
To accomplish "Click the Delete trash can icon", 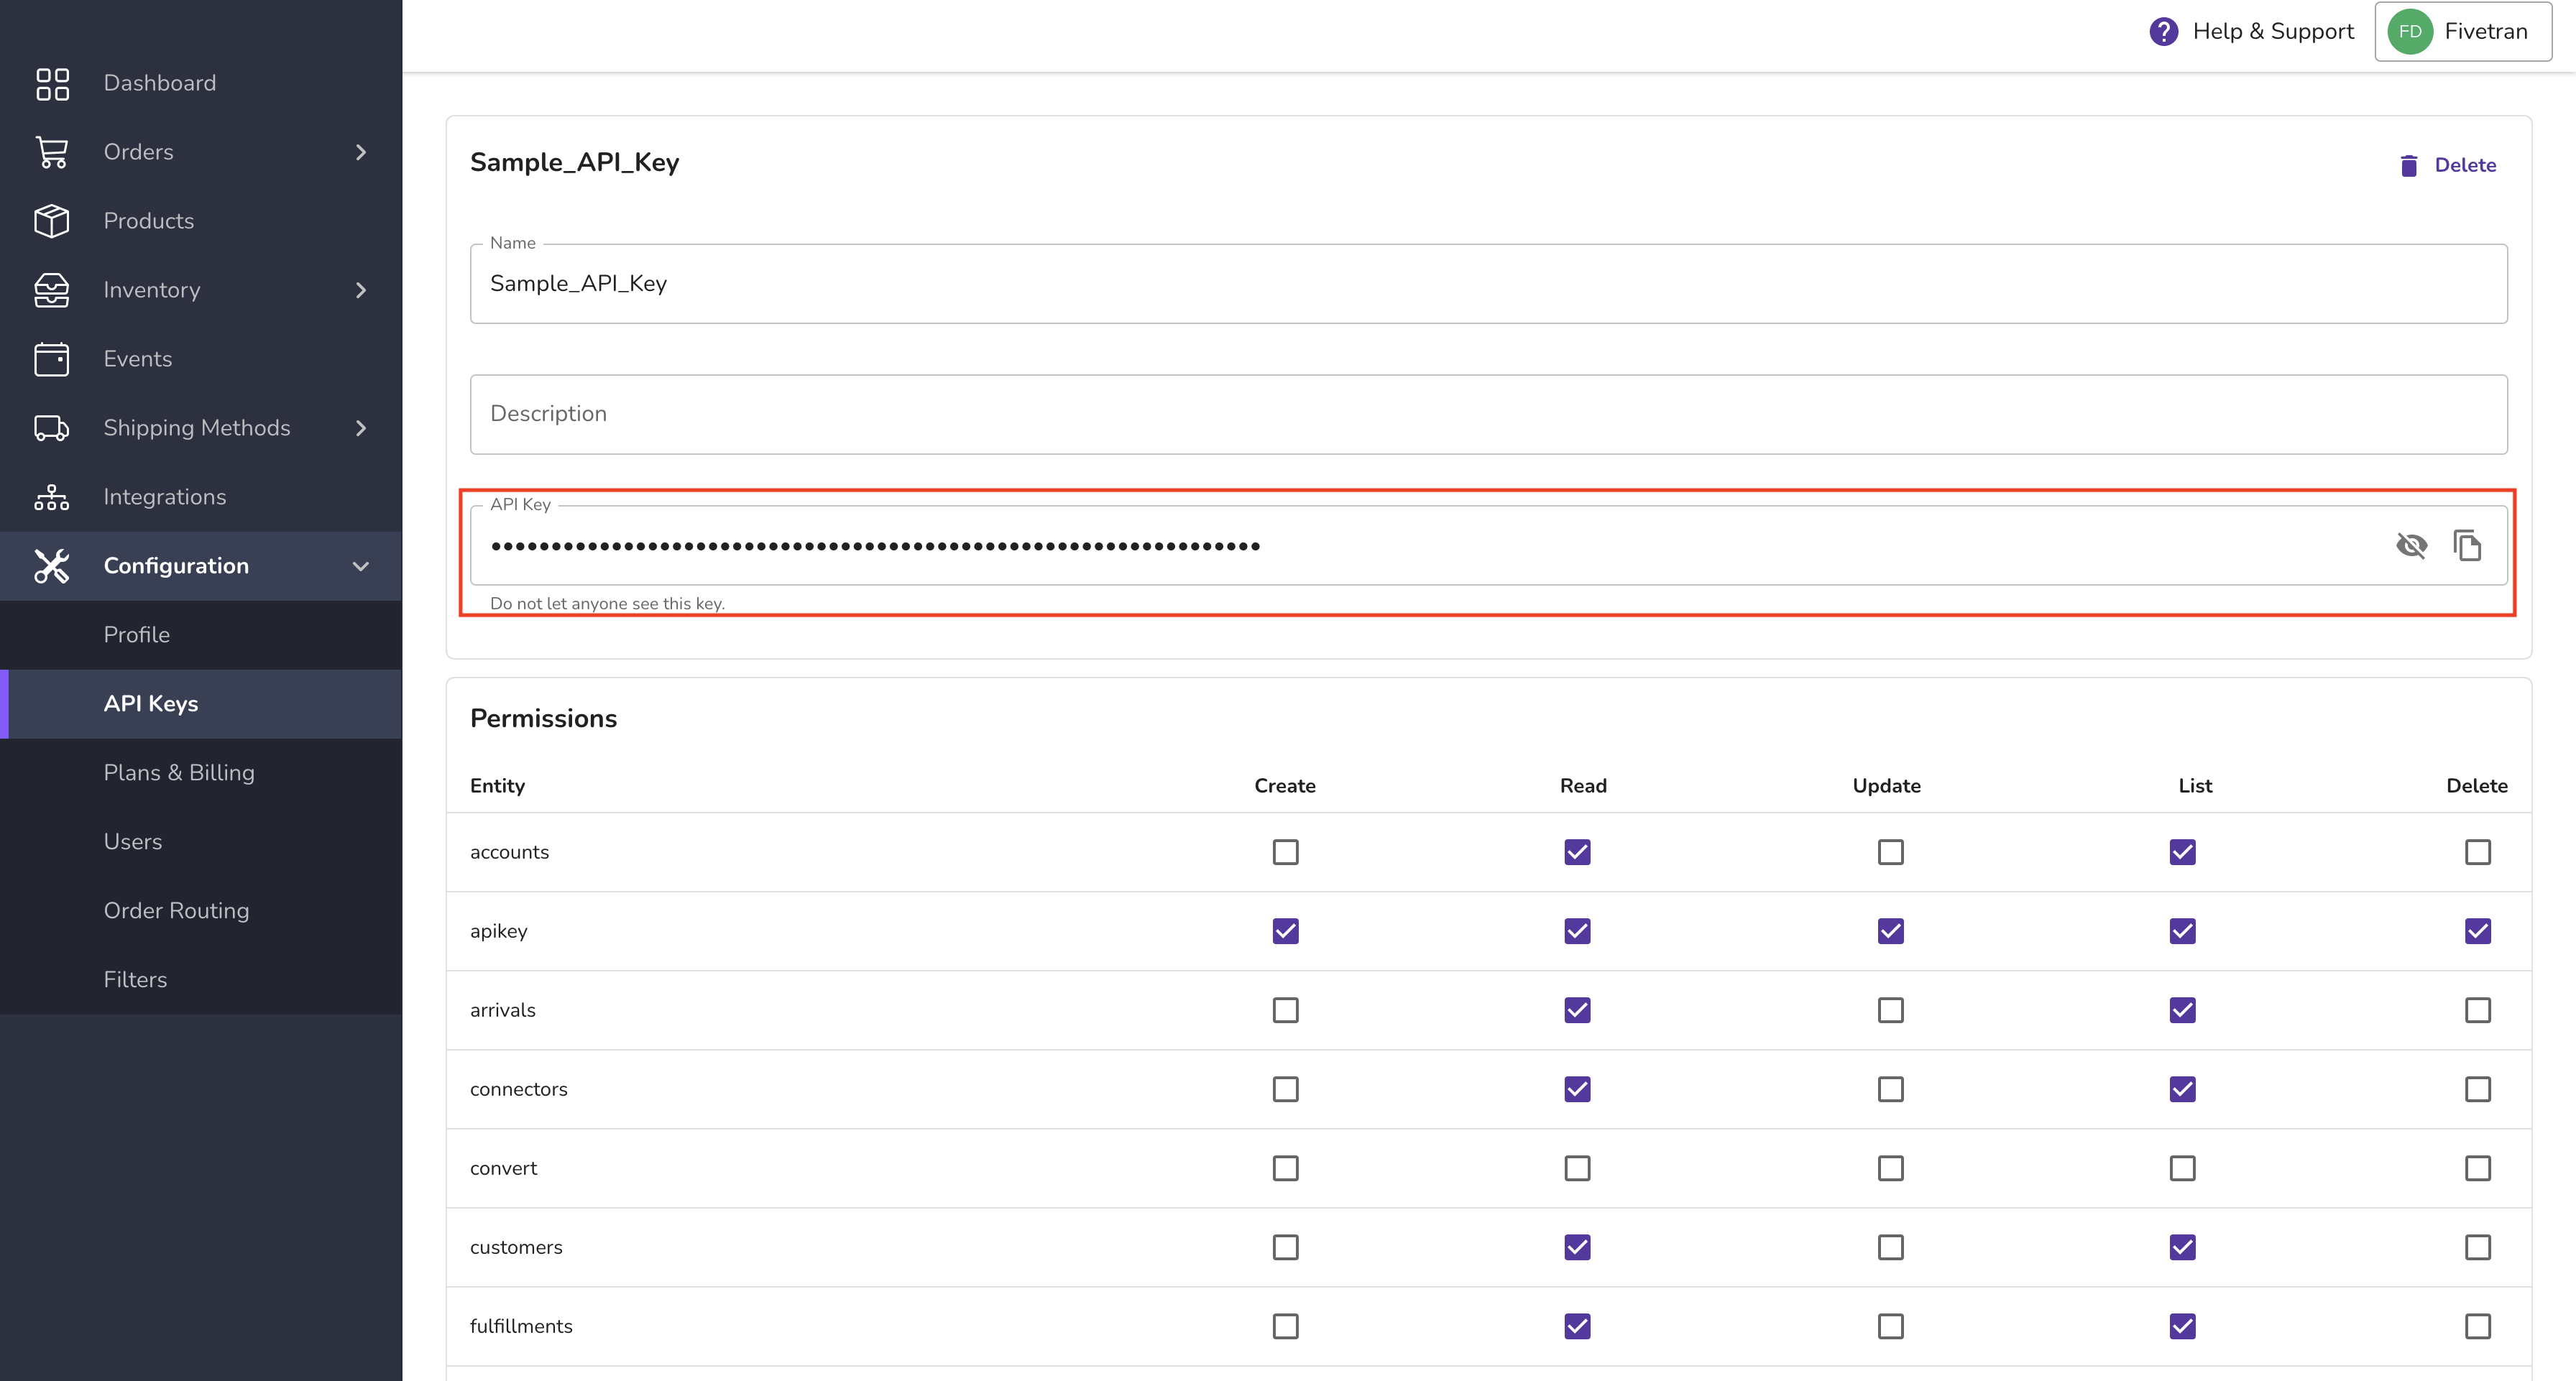I will (x=2409, y=166).
